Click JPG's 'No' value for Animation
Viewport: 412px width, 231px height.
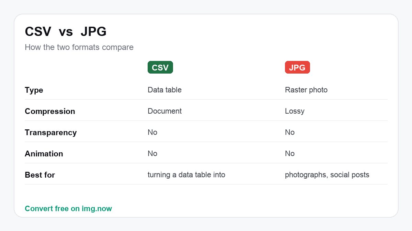pos(290,154)
